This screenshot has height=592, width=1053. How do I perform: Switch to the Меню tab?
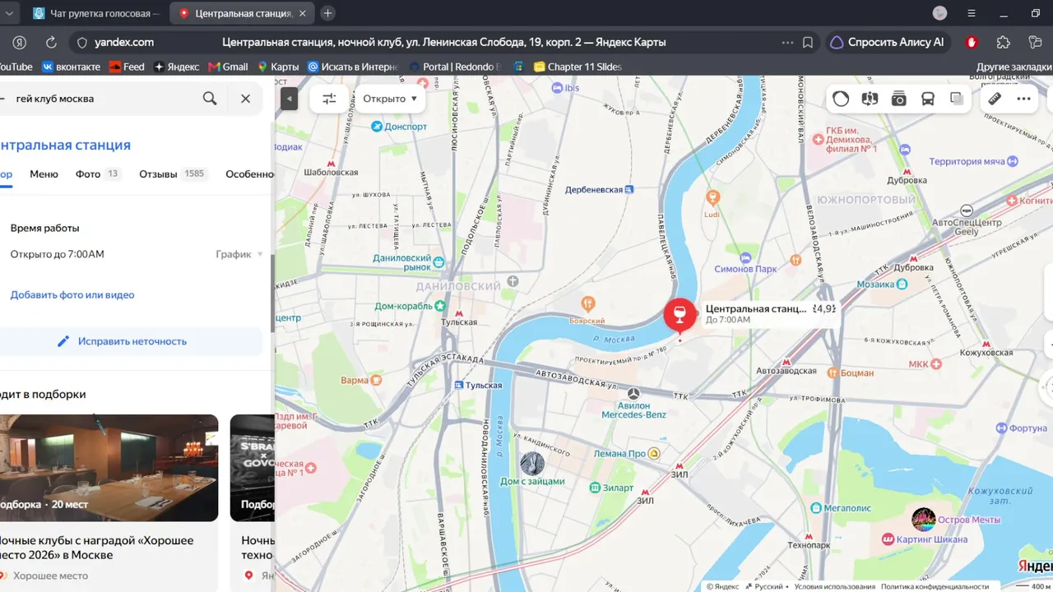click(44, 173)
